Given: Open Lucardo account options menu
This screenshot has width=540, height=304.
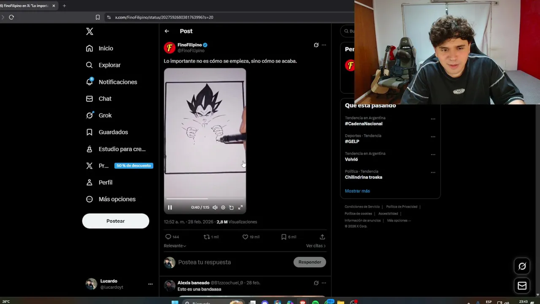Looking at the screenshot, I should 150,284.
